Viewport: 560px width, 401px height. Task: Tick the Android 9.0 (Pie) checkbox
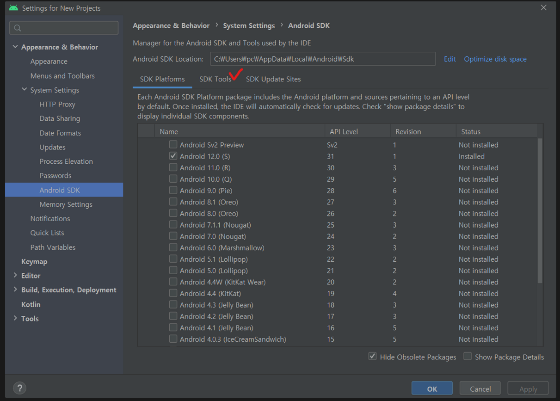click(x=173, y=190)
